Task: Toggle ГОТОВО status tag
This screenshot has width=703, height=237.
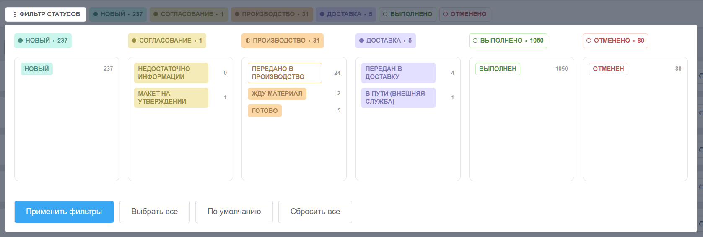Action: pyautogui.click(x=265, y=111)
